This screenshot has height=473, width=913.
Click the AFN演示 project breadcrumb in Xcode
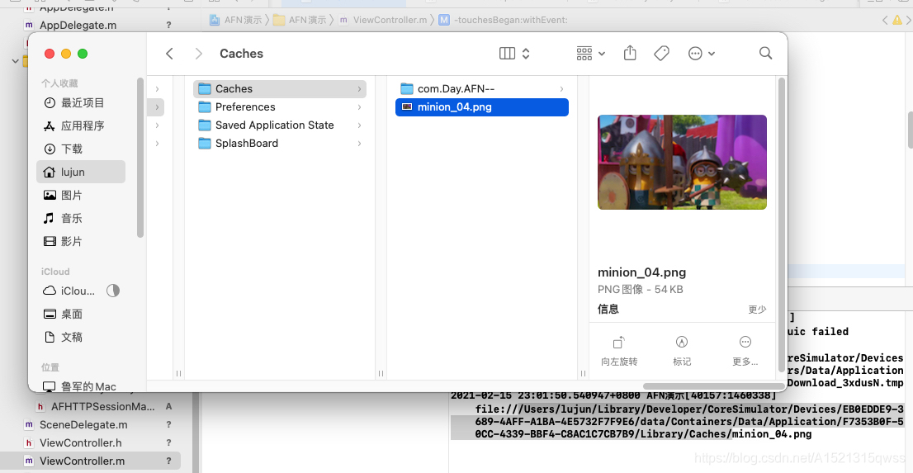(x=235, y=21)
